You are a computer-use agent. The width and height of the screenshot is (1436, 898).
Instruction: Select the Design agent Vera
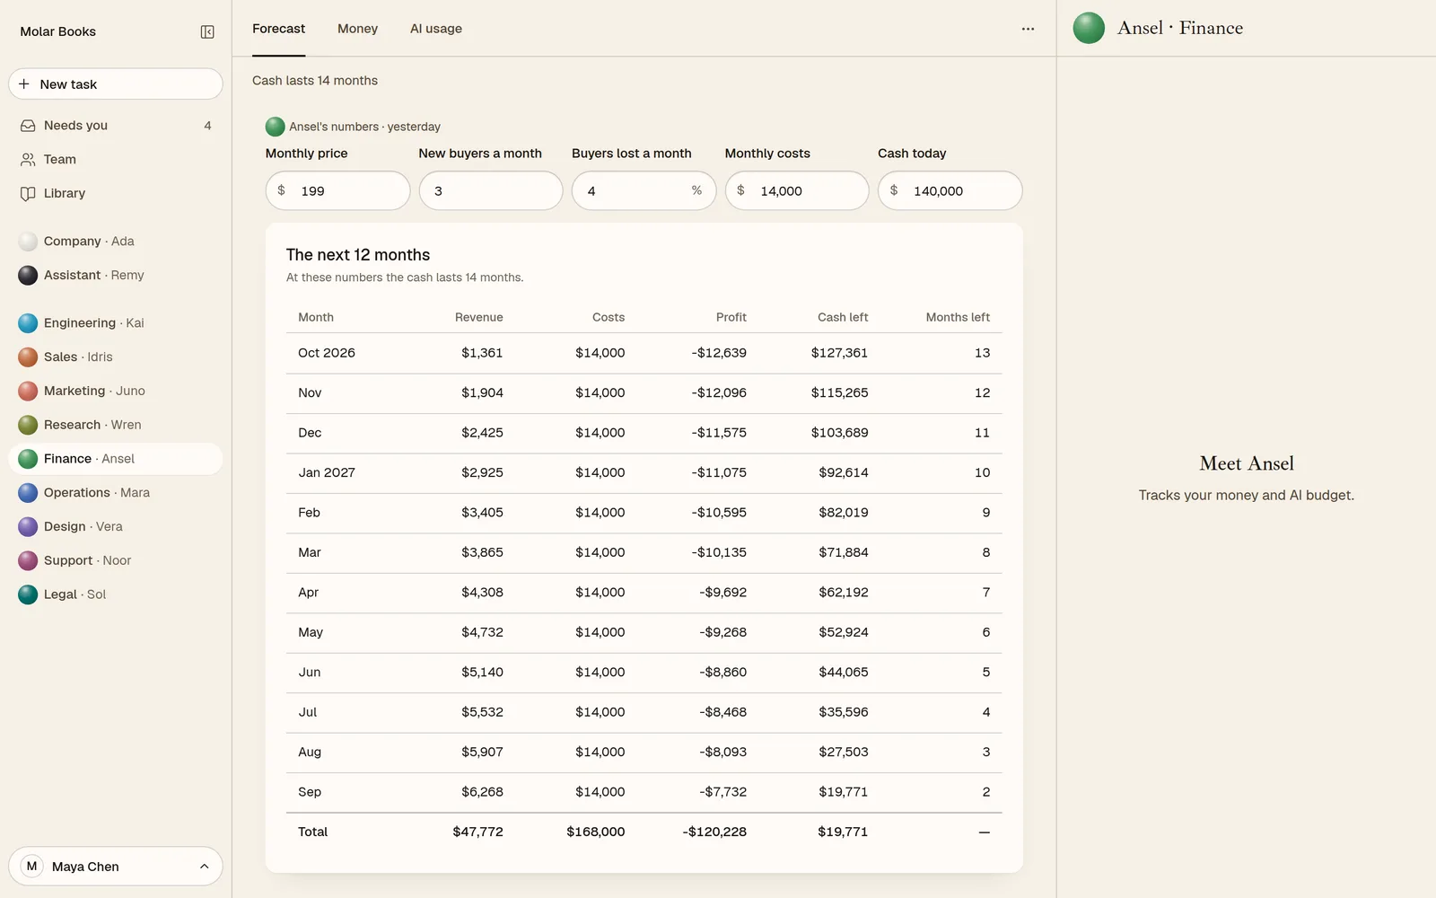point(116,526)
